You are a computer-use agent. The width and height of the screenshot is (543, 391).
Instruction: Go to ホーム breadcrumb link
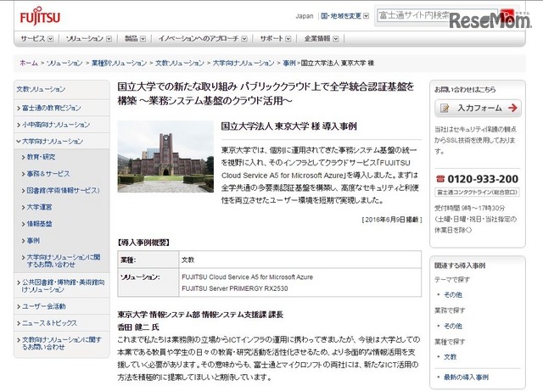coord(29,63)
